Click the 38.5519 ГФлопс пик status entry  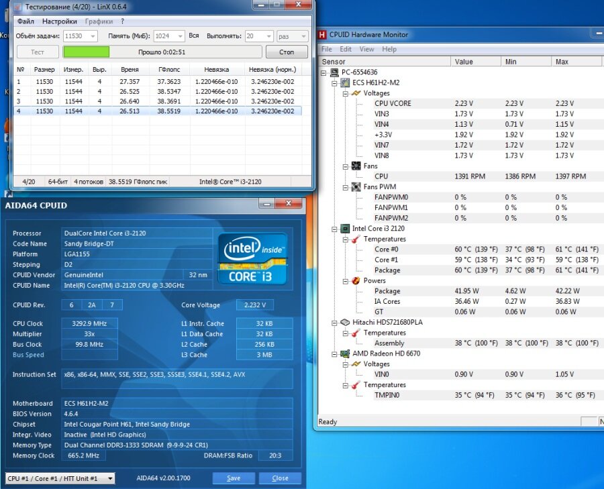(x=138, y=182)
